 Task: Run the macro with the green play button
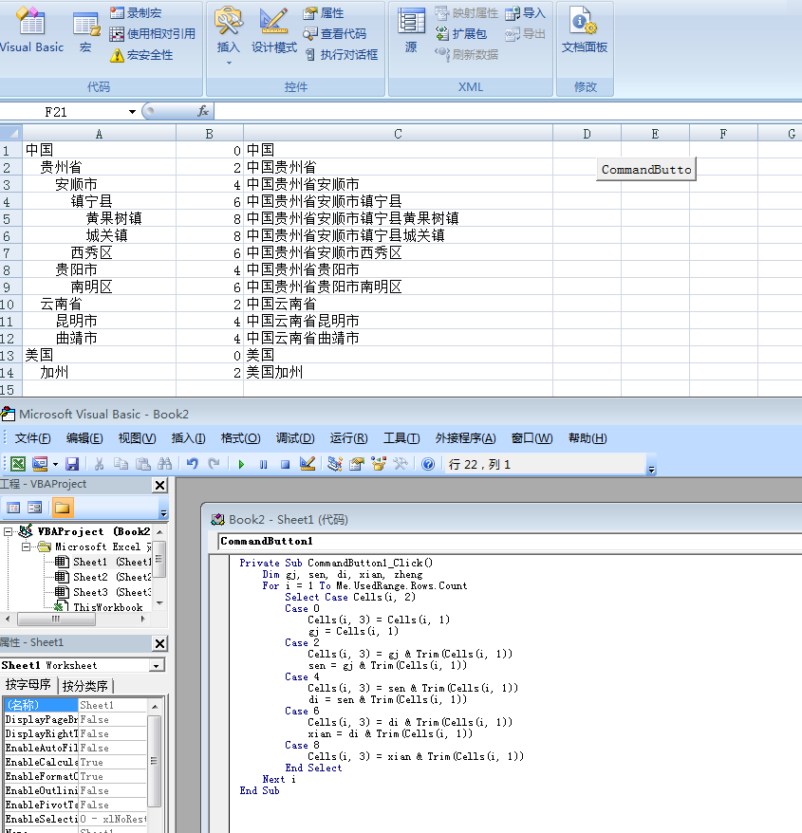(241, 464)
